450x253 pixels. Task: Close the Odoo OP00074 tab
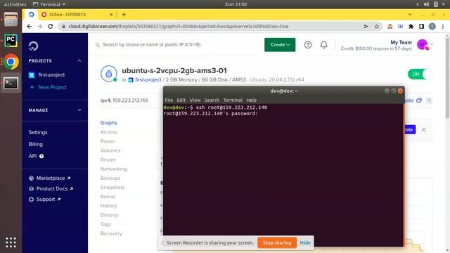coord(111,14)
